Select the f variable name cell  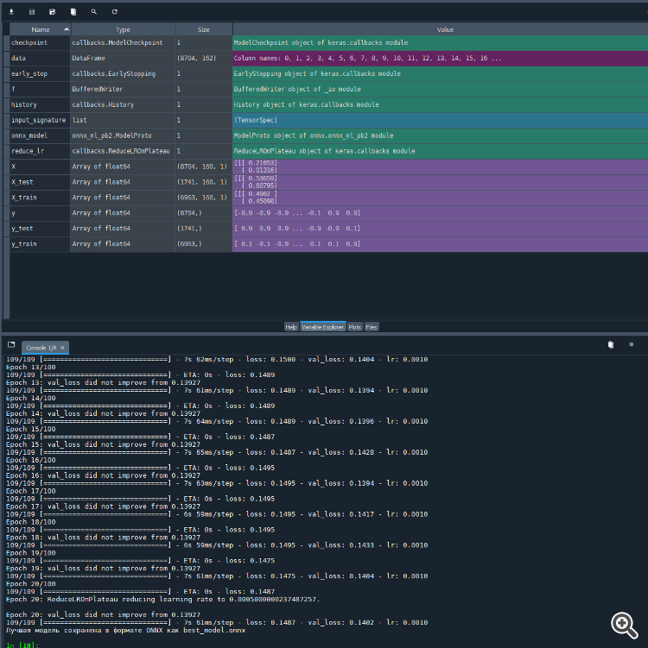pos(40,89)
